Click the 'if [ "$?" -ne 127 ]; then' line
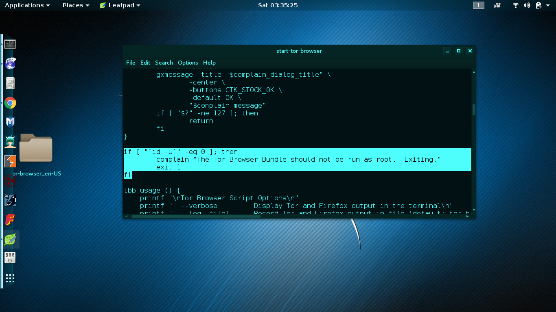Screen dimensions: 556x312 (207, 113)
